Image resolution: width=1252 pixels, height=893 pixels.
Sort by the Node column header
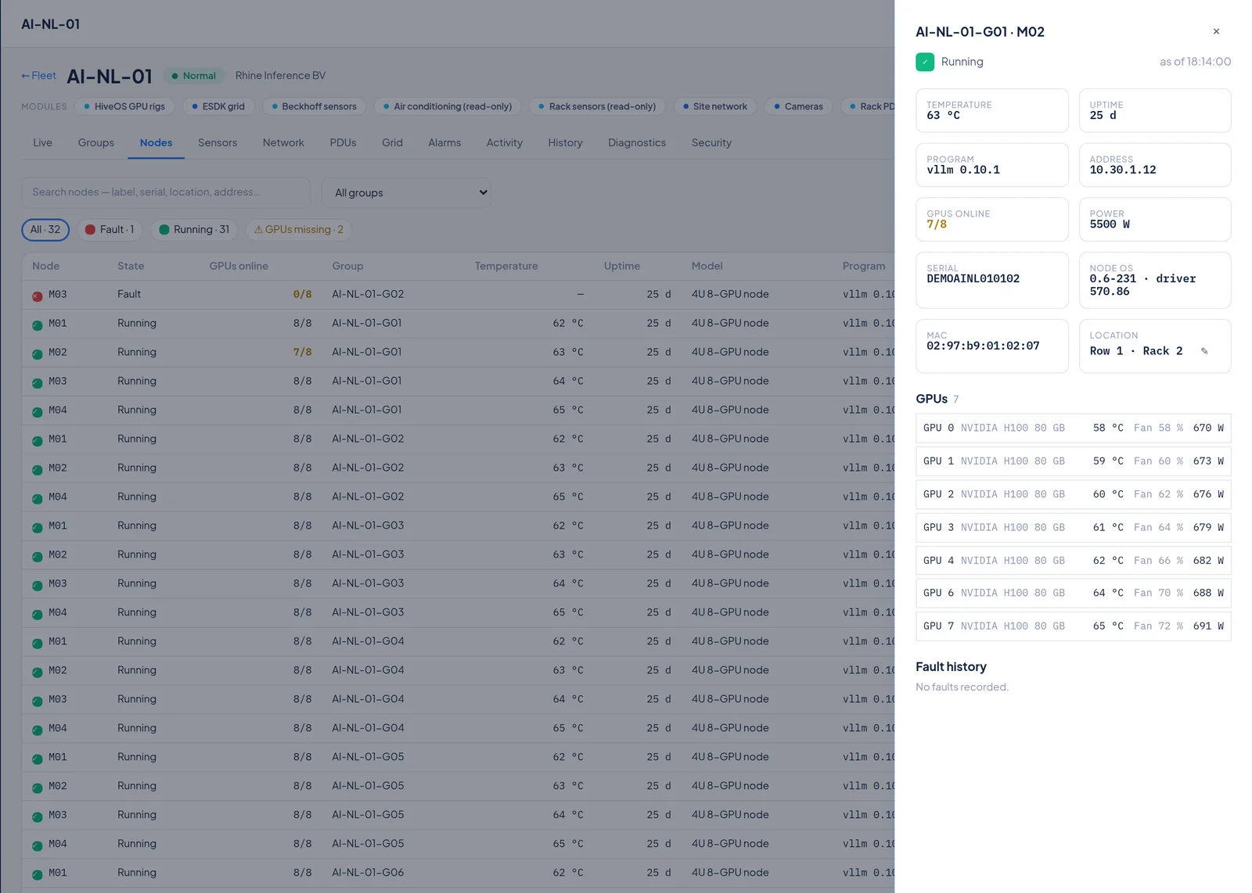click(x=45, y=267)
